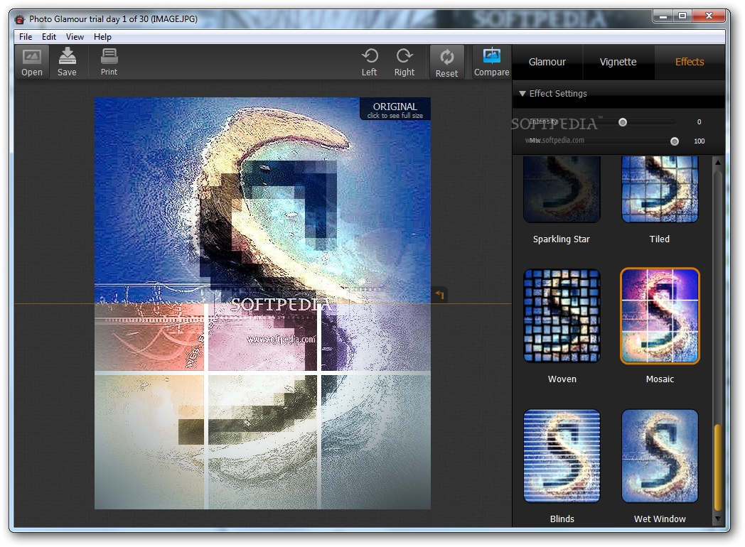The height and width of the screenshot is (547, 745).
Task: Toggle the Compare view icon
Action: tap(491, 63)
